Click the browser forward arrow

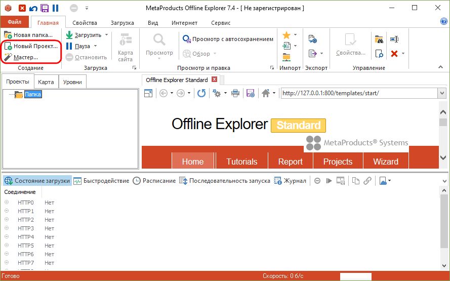[181, 93]
